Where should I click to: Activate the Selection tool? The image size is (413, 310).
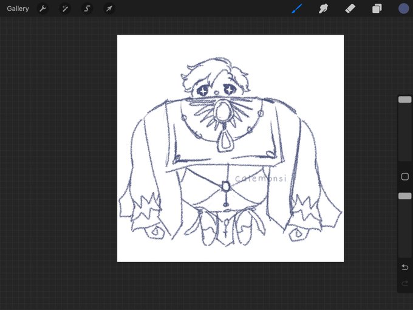[87, 9]
